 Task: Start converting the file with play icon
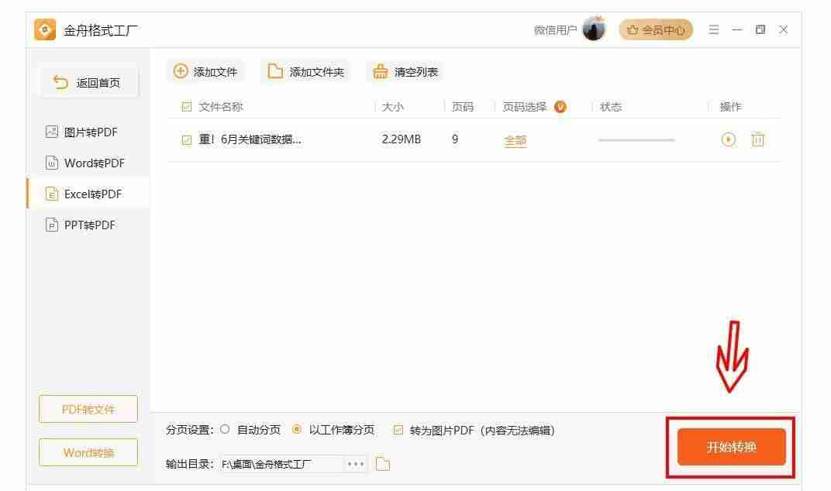pos(729,139)
